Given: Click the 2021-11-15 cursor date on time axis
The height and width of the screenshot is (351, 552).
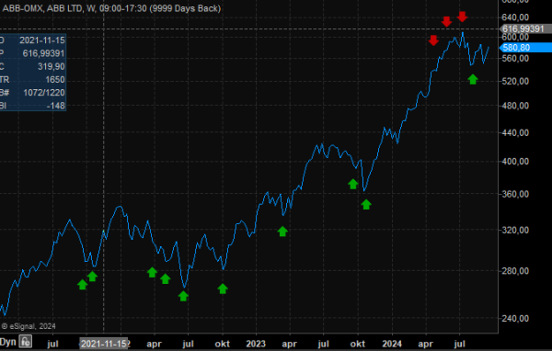Looking at the screenshot, I should [x=103, y=344].
